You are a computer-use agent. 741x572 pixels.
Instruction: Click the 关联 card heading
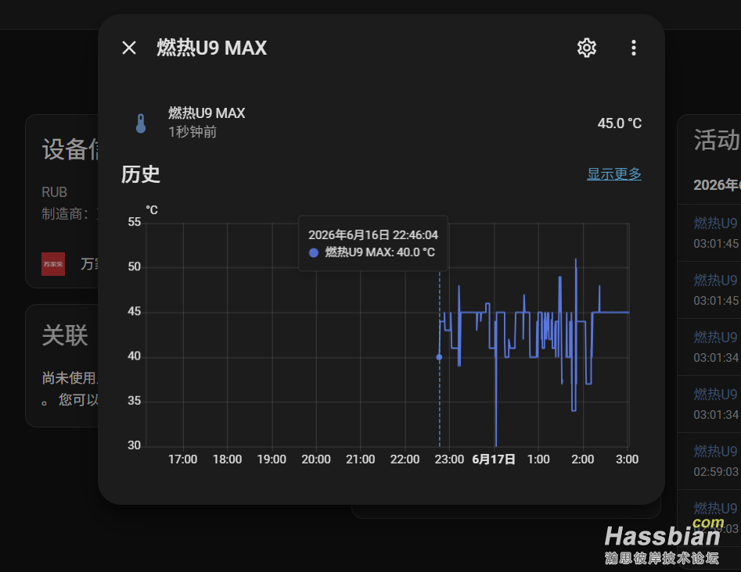point(65,335)
